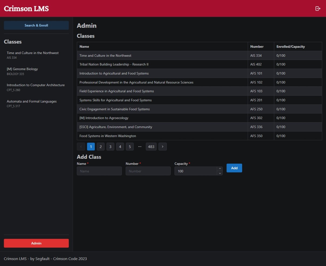Select row Introduction to Agricultural and Food Systems
The height and width of the screenshot is (266, 326).
200,73
